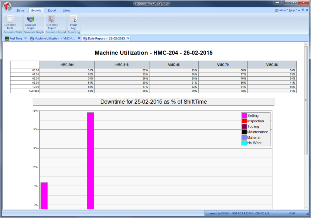Click the Generate Report group label
Screen dimensions: 311x218
point(56,32)
